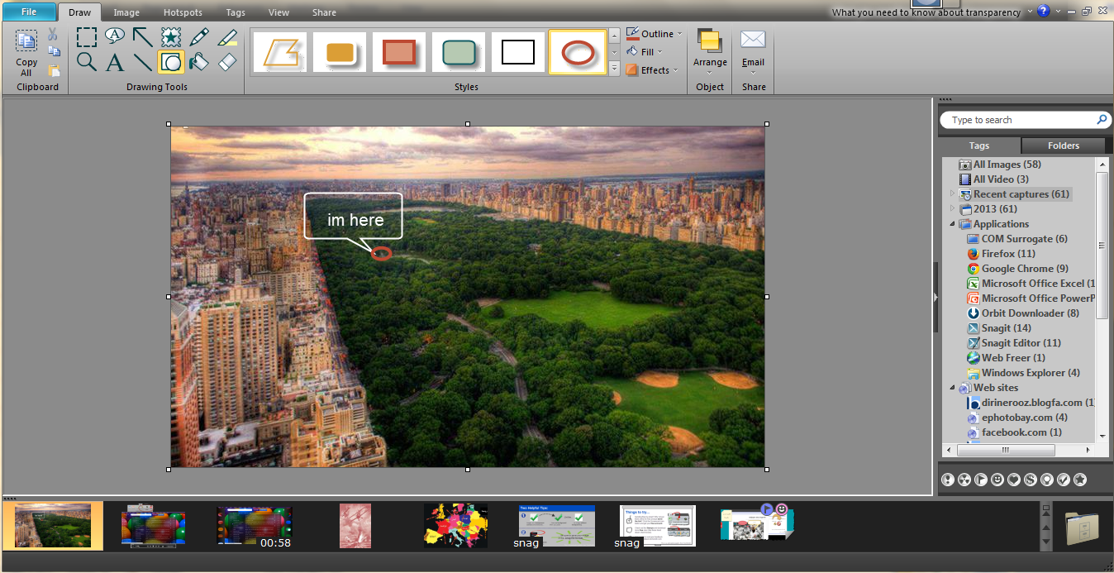
Task: Select the Paint bucket fill tool
Action: pyautogui.click(x=199, y=62)
